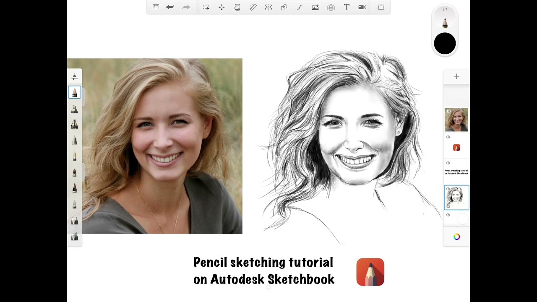Open the Brush Library above the pencil

click(75, 76)
